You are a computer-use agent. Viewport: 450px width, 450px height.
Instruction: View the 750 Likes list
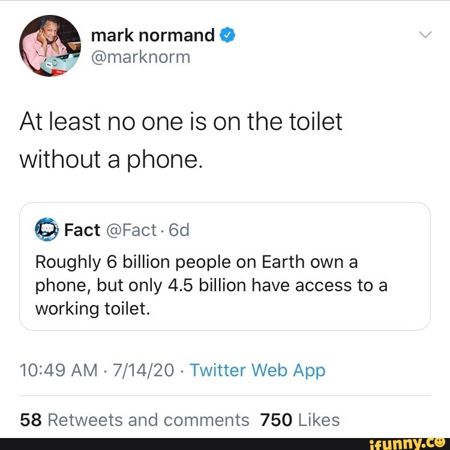pos(300,420)
